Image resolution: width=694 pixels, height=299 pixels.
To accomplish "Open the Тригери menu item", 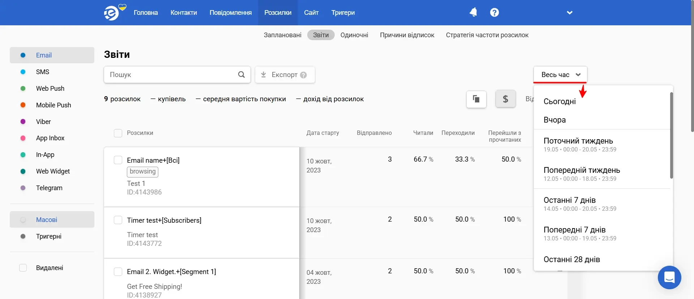I will click(343, 13).
